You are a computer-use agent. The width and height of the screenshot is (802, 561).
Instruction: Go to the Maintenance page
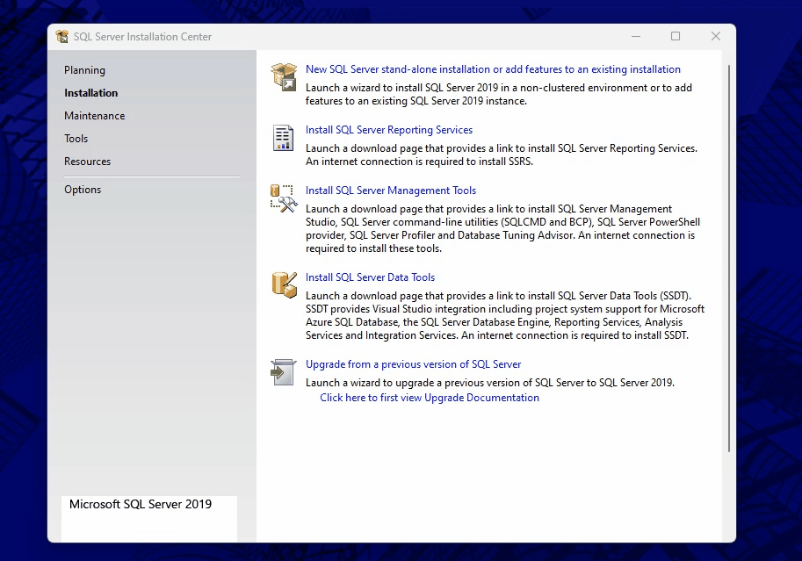click(x=94, y=116)
